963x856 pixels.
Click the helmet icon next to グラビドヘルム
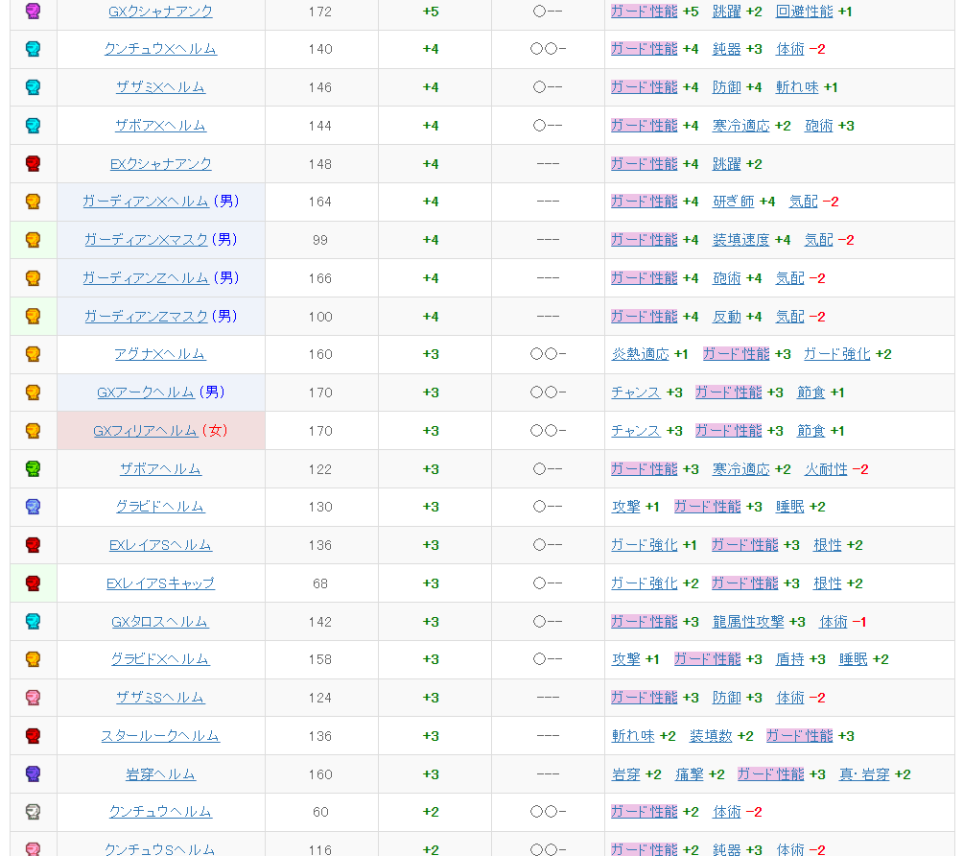[x=33, y=507]
